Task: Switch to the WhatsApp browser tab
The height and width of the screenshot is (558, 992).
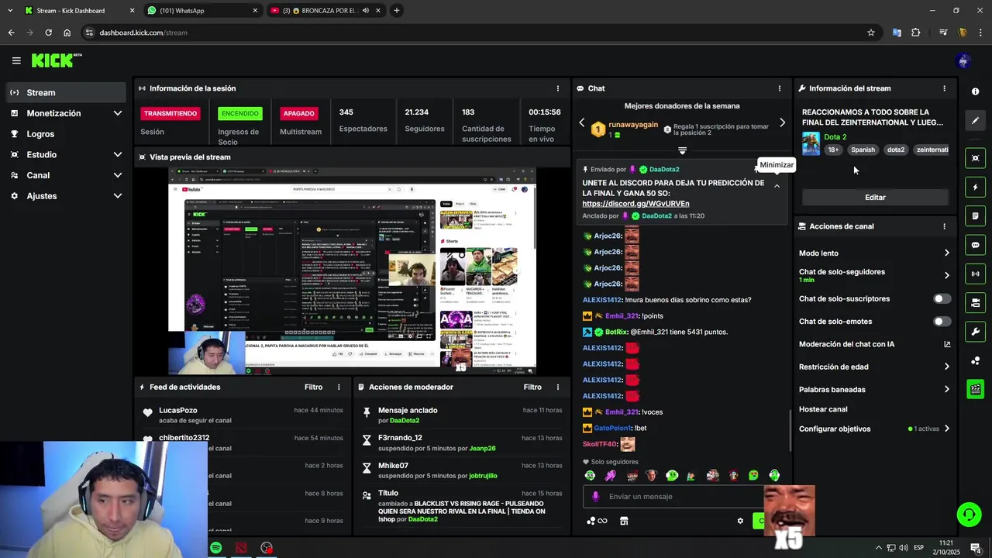Action: pos(202,11)
